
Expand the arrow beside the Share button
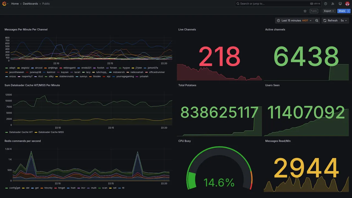point(349,11)
